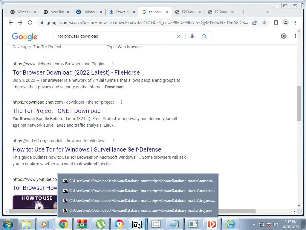
Task: Open How to: Use Tor for Windows link
Action: (87, 149)
